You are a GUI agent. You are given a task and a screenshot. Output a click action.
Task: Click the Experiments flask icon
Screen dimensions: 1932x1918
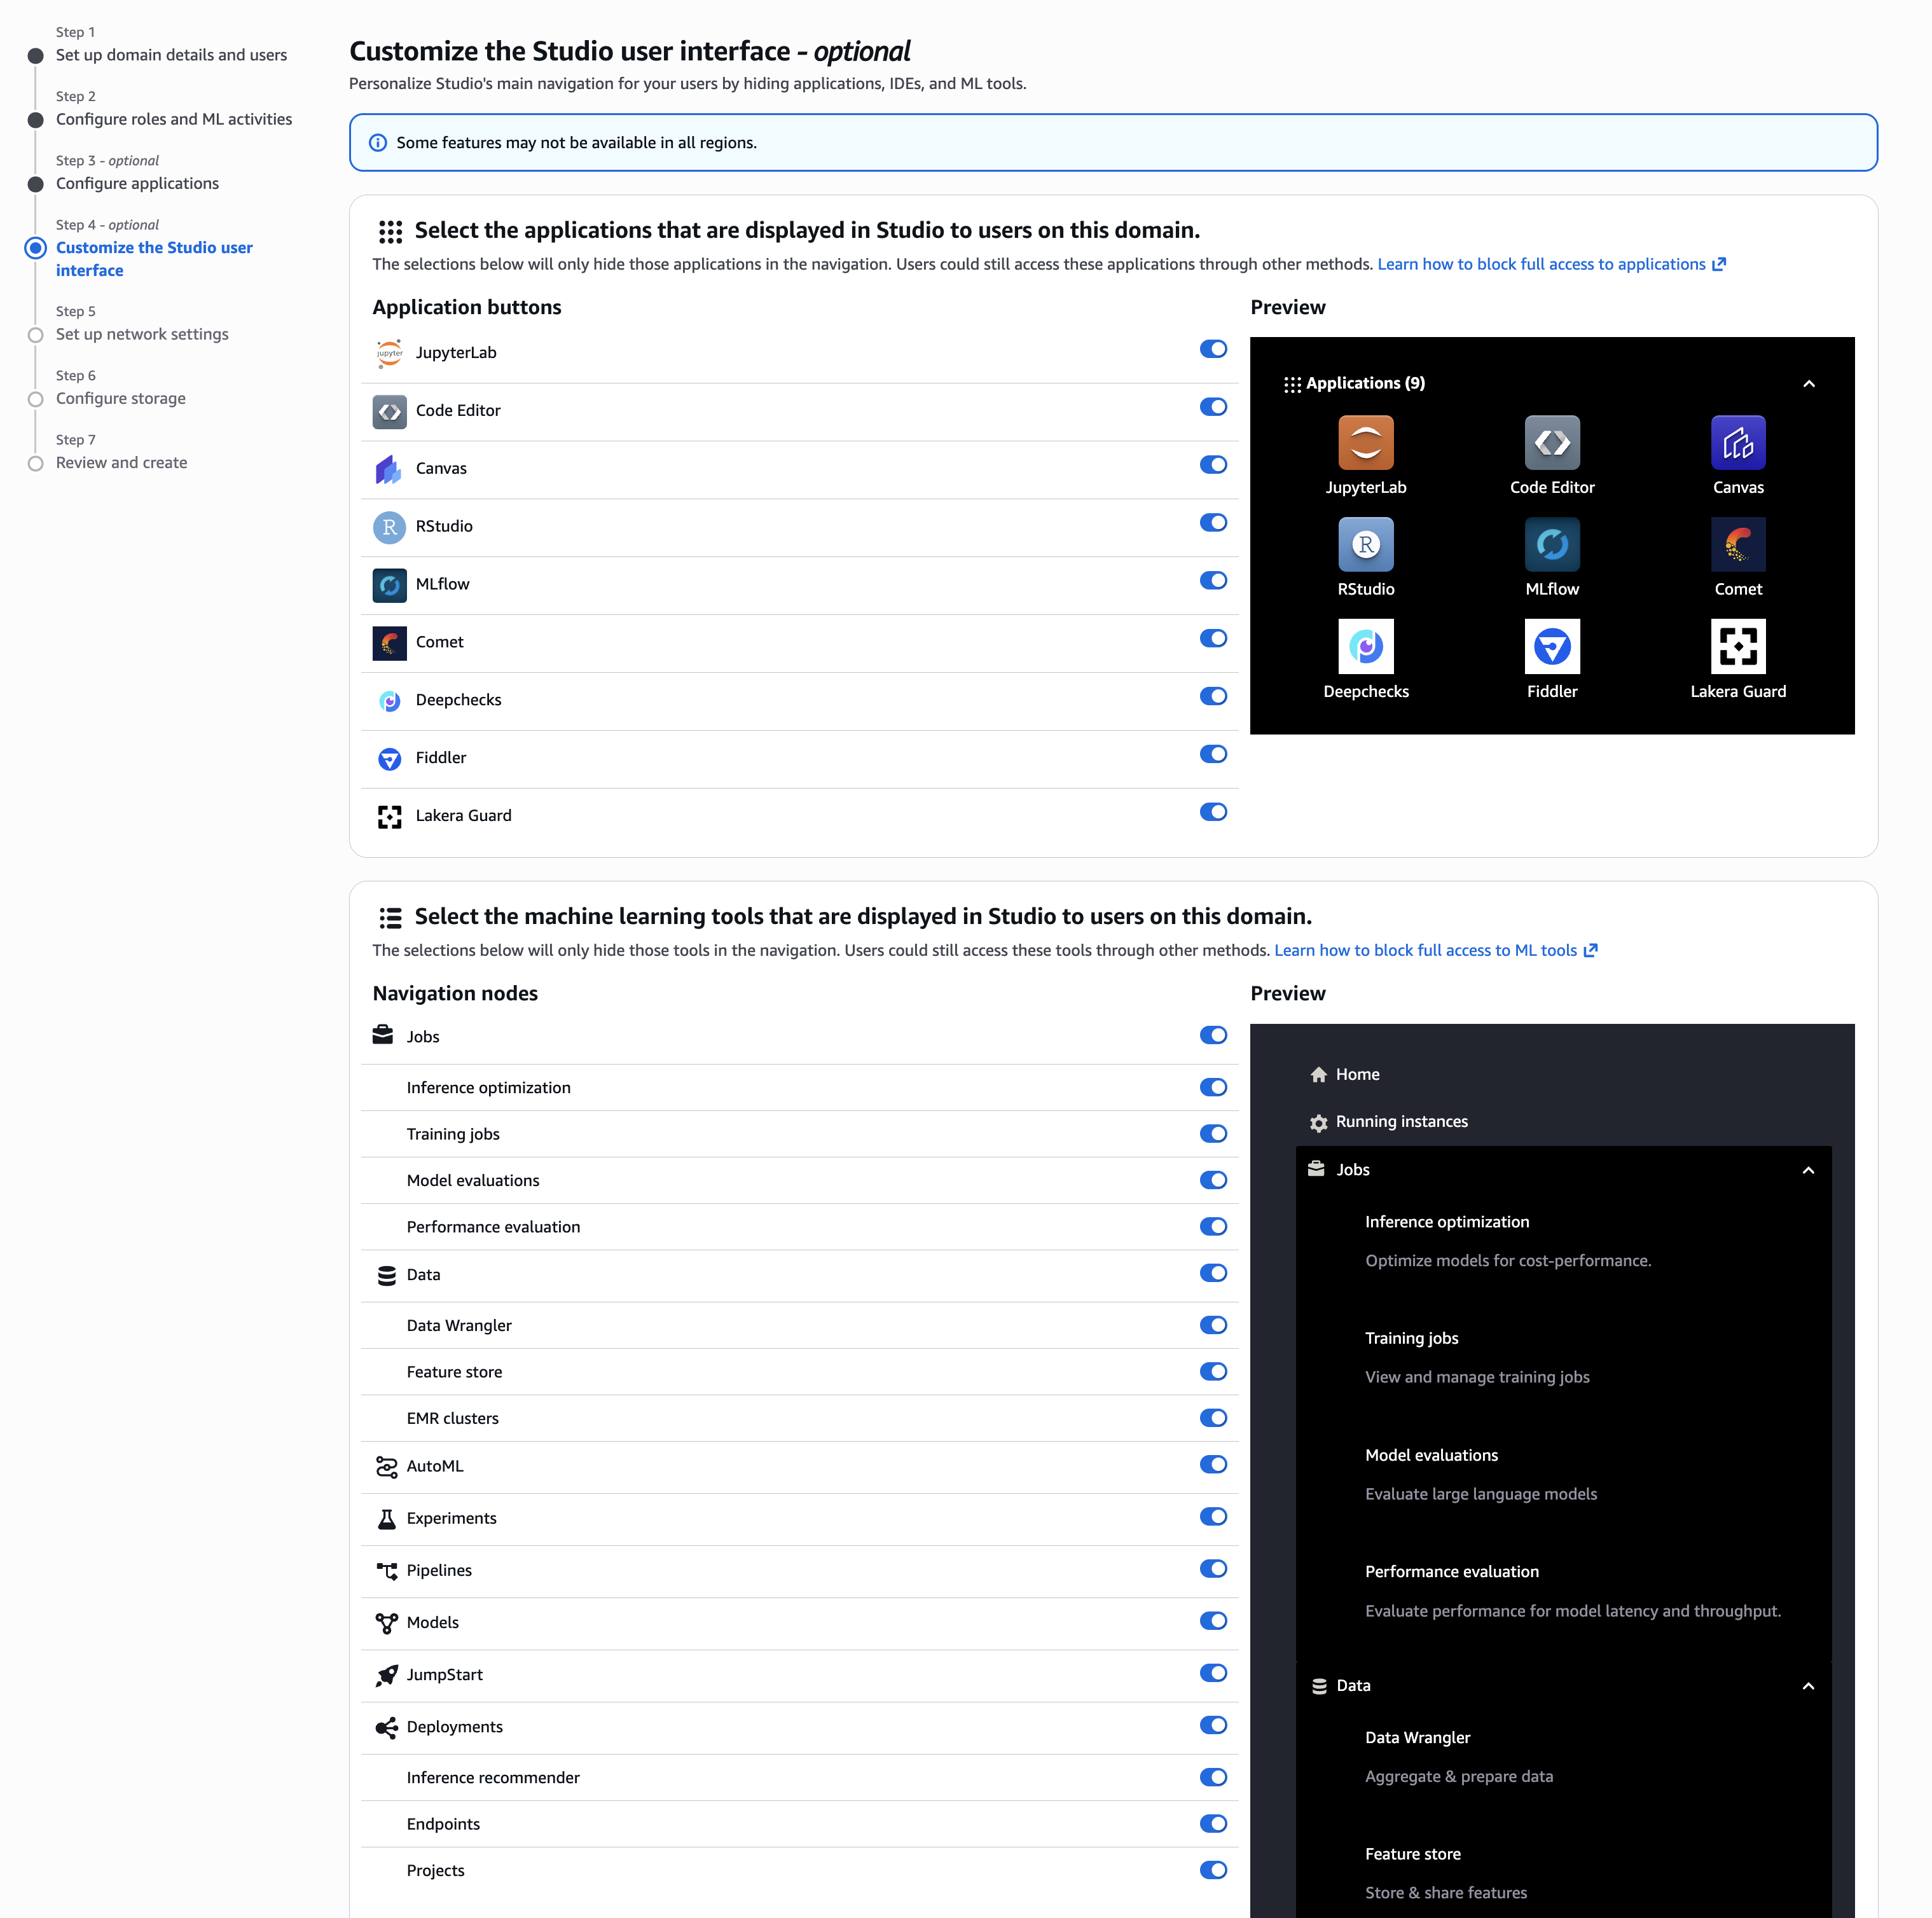point(386,1519)
